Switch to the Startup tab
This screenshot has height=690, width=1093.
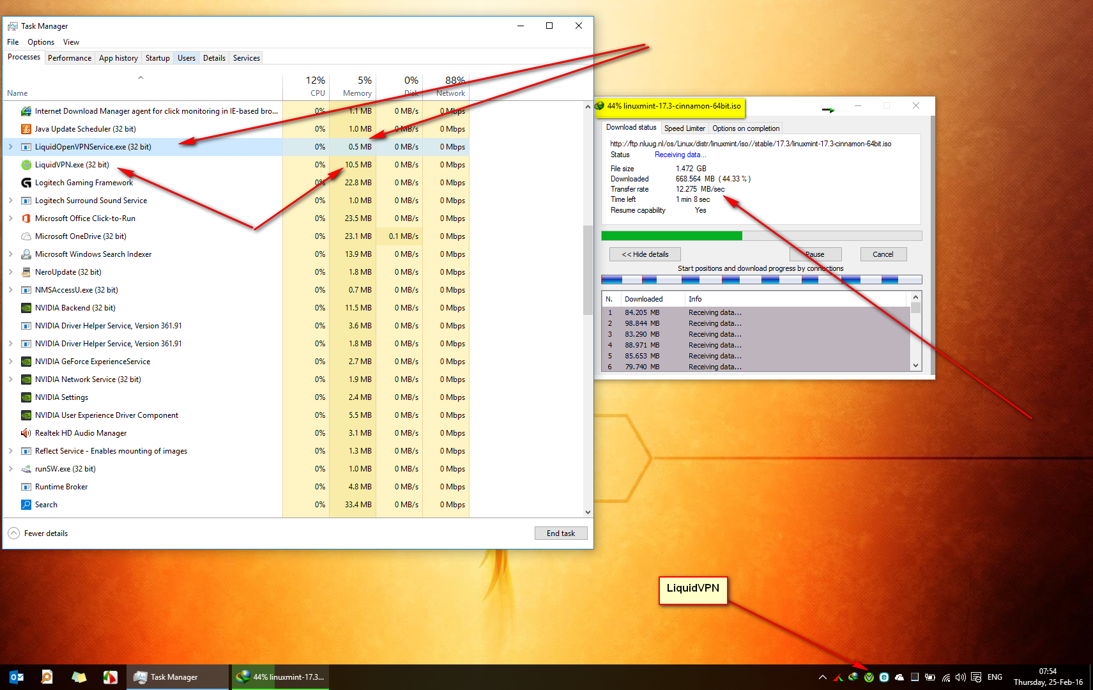(158, 58)
